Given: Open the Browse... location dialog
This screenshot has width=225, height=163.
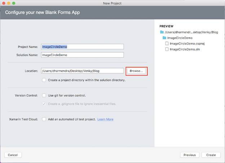Looking at the screenshot, I should pos(136,71).
